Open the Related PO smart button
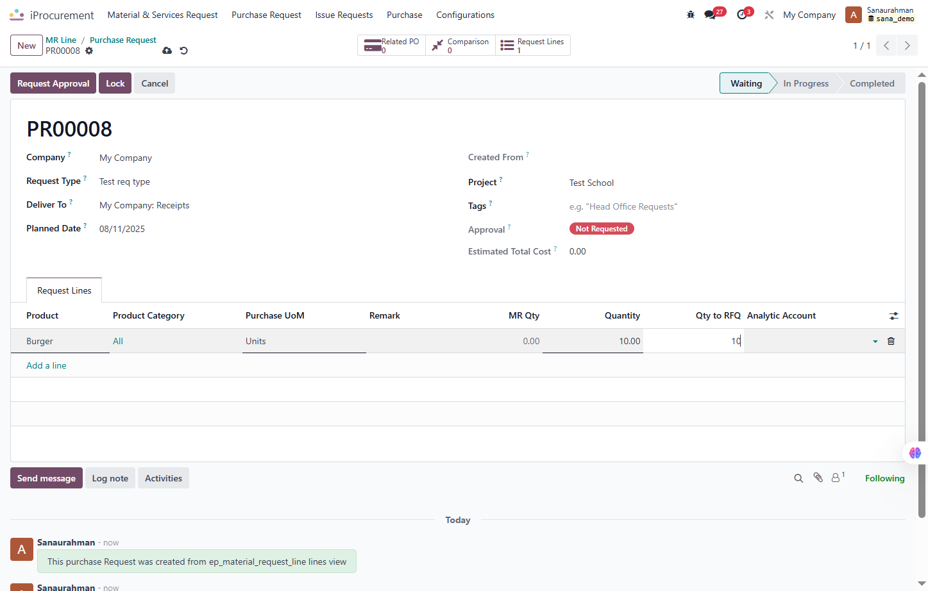Screen dimensions: 928x591 (x=392, y=46)
